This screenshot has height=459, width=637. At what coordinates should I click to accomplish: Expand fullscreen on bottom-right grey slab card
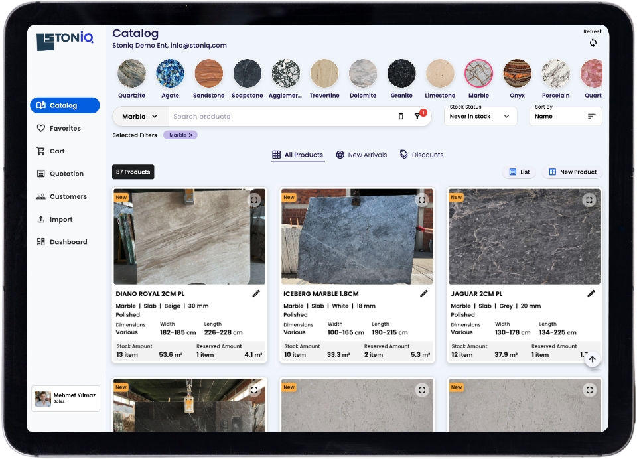click(589, 390)
